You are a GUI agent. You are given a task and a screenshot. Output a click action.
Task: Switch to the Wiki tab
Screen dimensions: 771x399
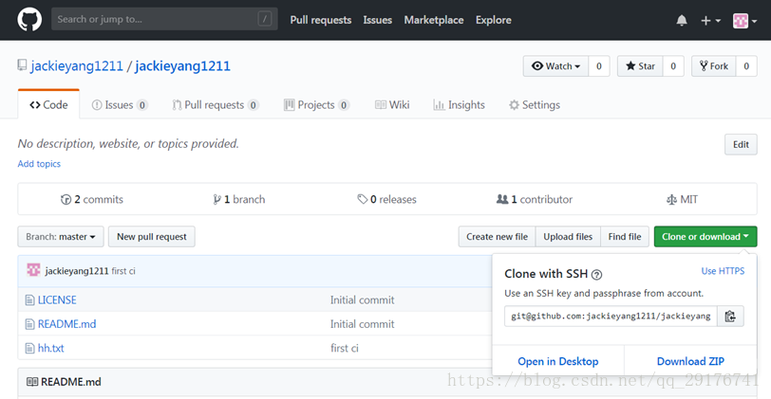(x=392, y=105)
